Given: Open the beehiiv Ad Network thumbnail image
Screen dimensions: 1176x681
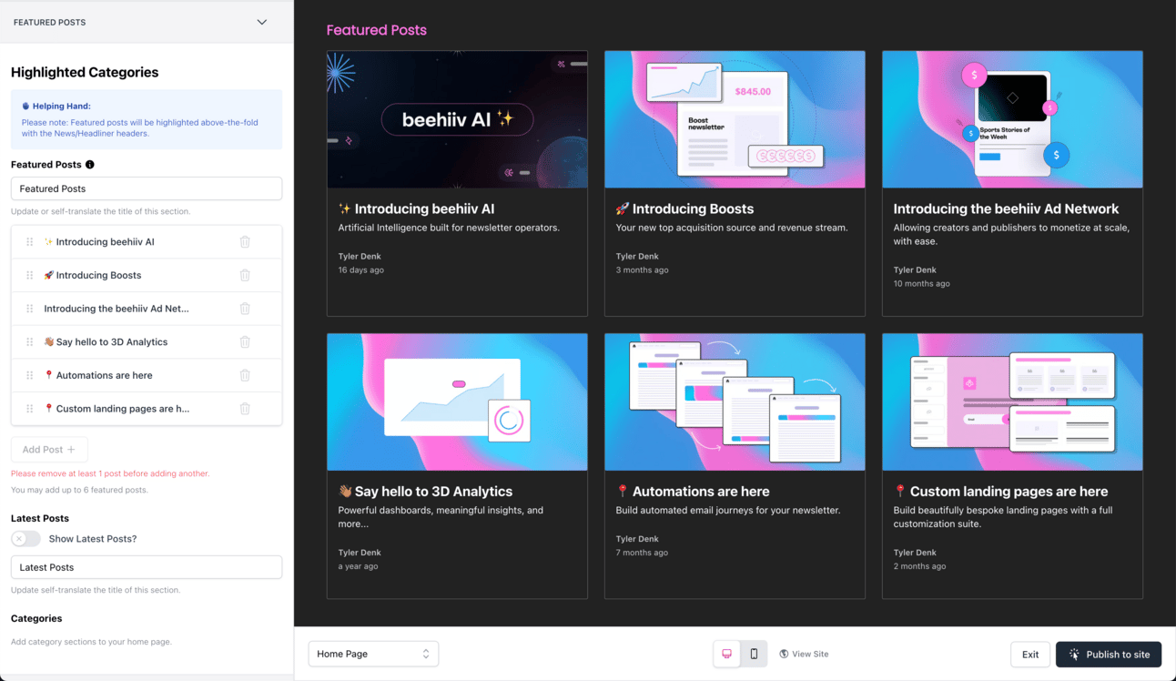Looking at the screenshot, I should [1012, 119].
